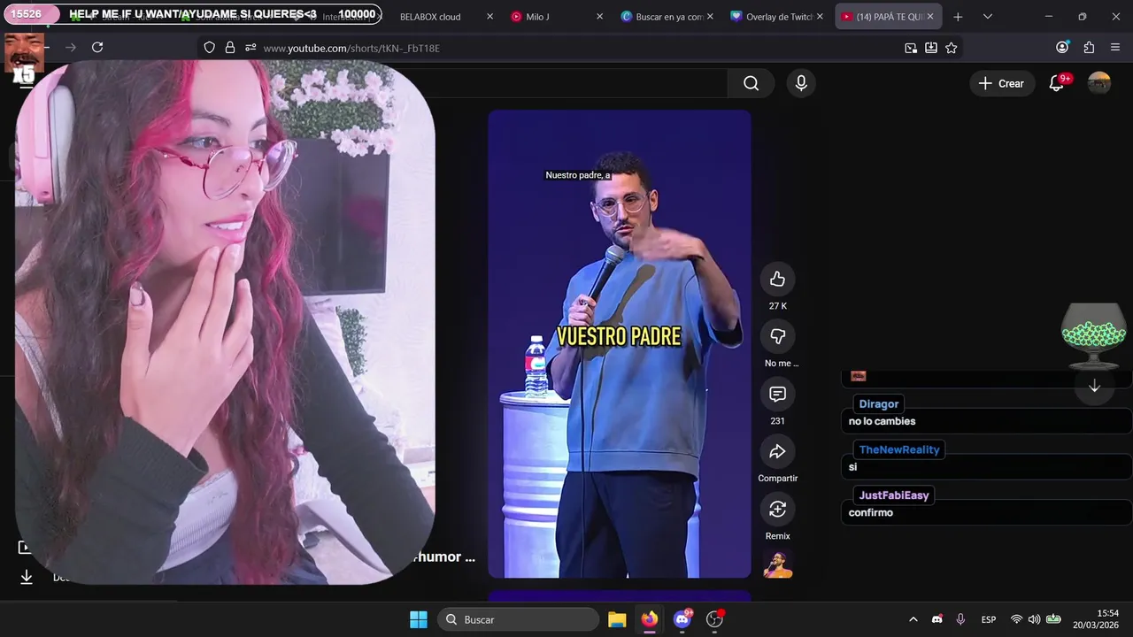Click the tray microphone icon
This screenshot has width=1133, height=637.
click(x=960, y=619)
